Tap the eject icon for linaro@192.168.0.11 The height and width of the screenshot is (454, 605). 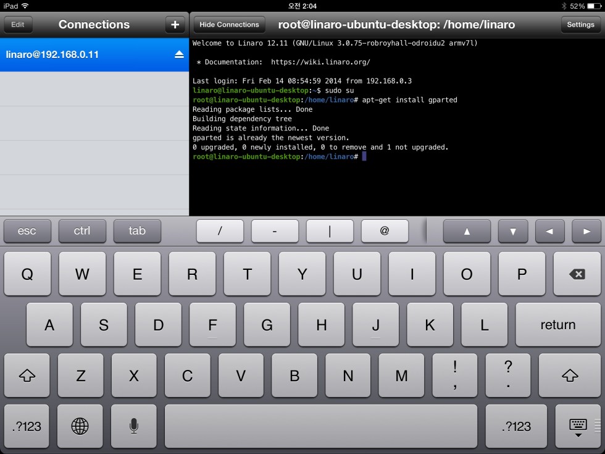point(178,54)
